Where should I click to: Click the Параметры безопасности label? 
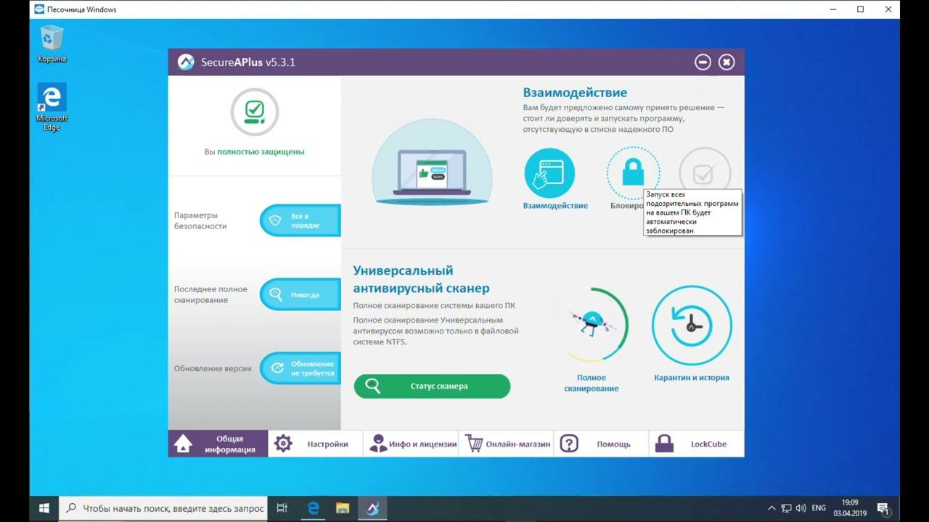pyautogui.click(x=200, y=220)
